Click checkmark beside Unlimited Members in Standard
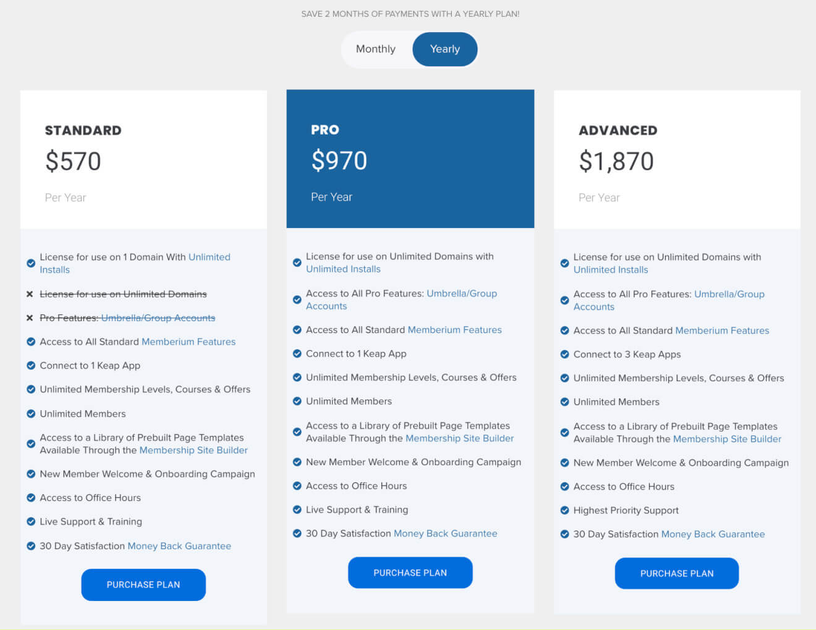Screen dimensions: 816x630 pos(31,413)
